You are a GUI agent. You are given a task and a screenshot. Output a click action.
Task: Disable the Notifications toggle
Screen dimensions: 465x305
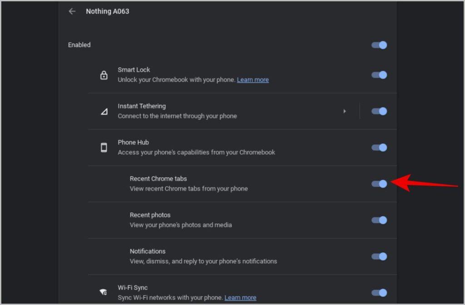pos(379,257)
